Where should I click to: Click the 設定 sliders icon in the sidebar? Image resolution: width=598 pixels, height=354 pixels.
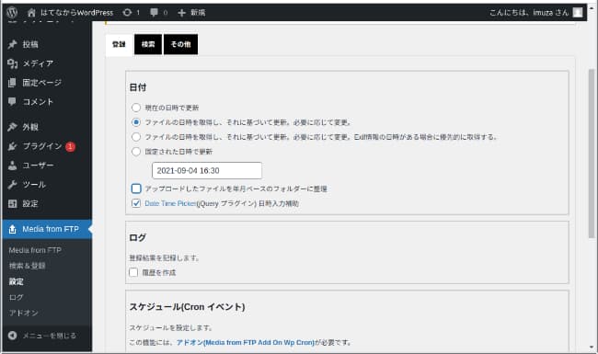tap(12, 204)
